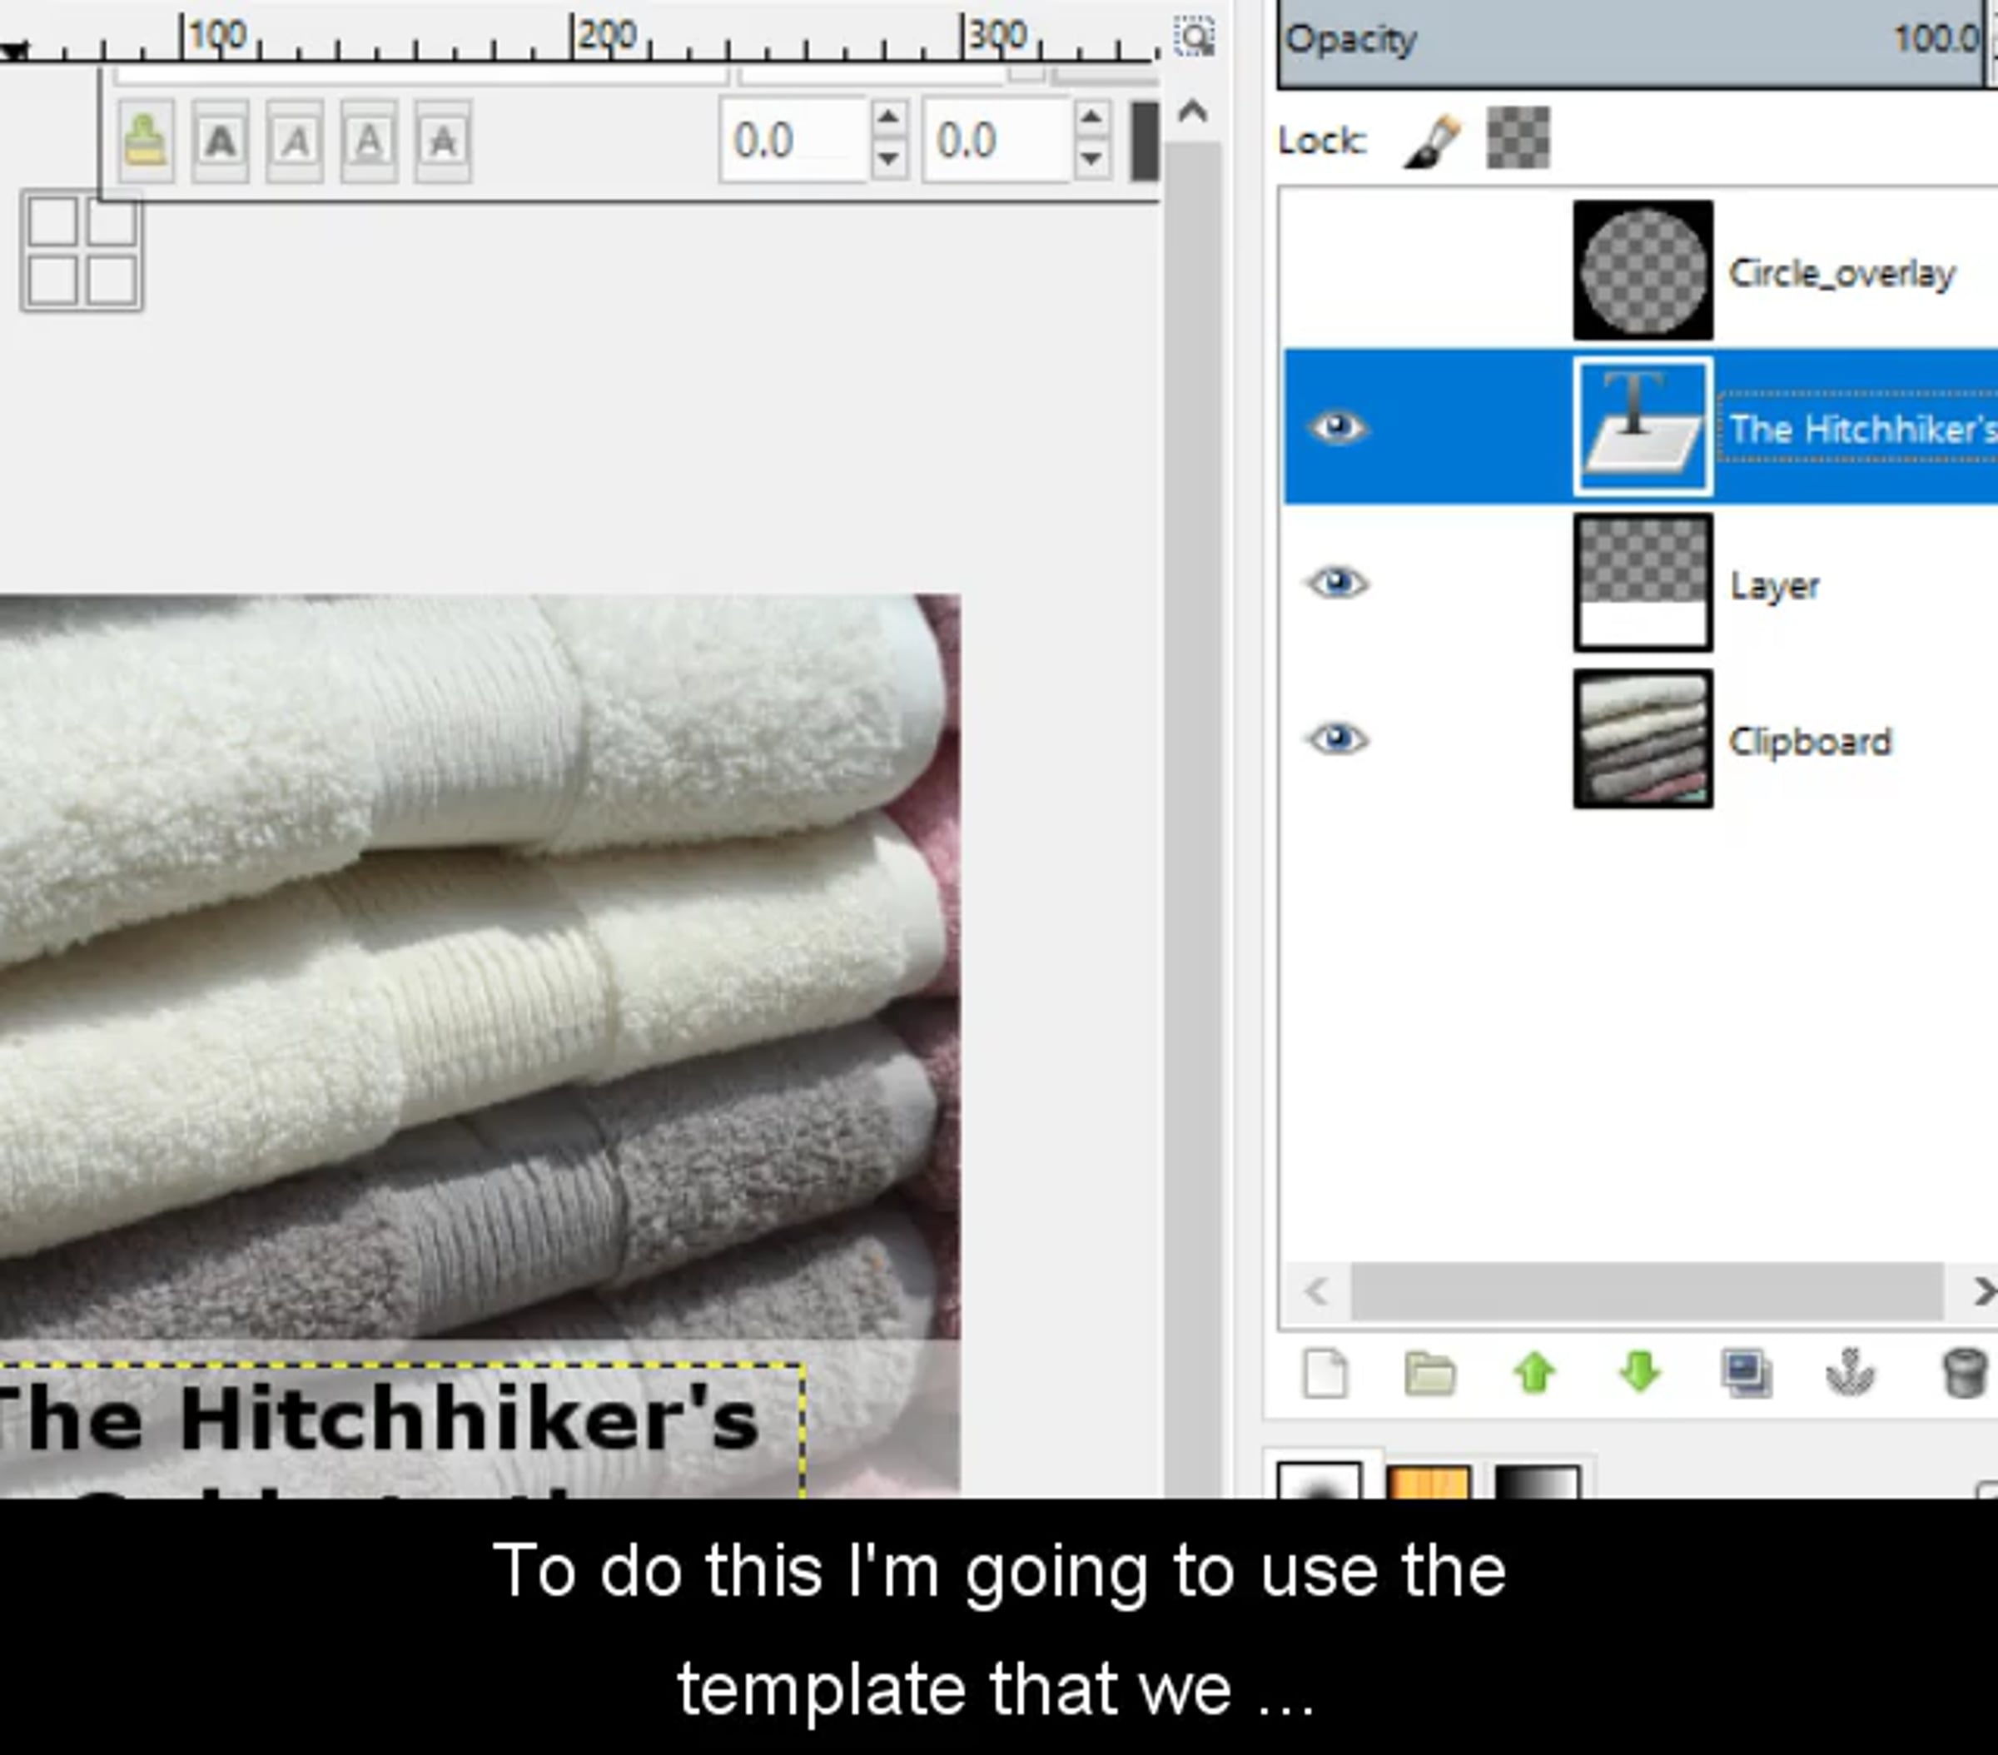Hide The Hitchhiker's text layer

click(x=1337, y=427)
